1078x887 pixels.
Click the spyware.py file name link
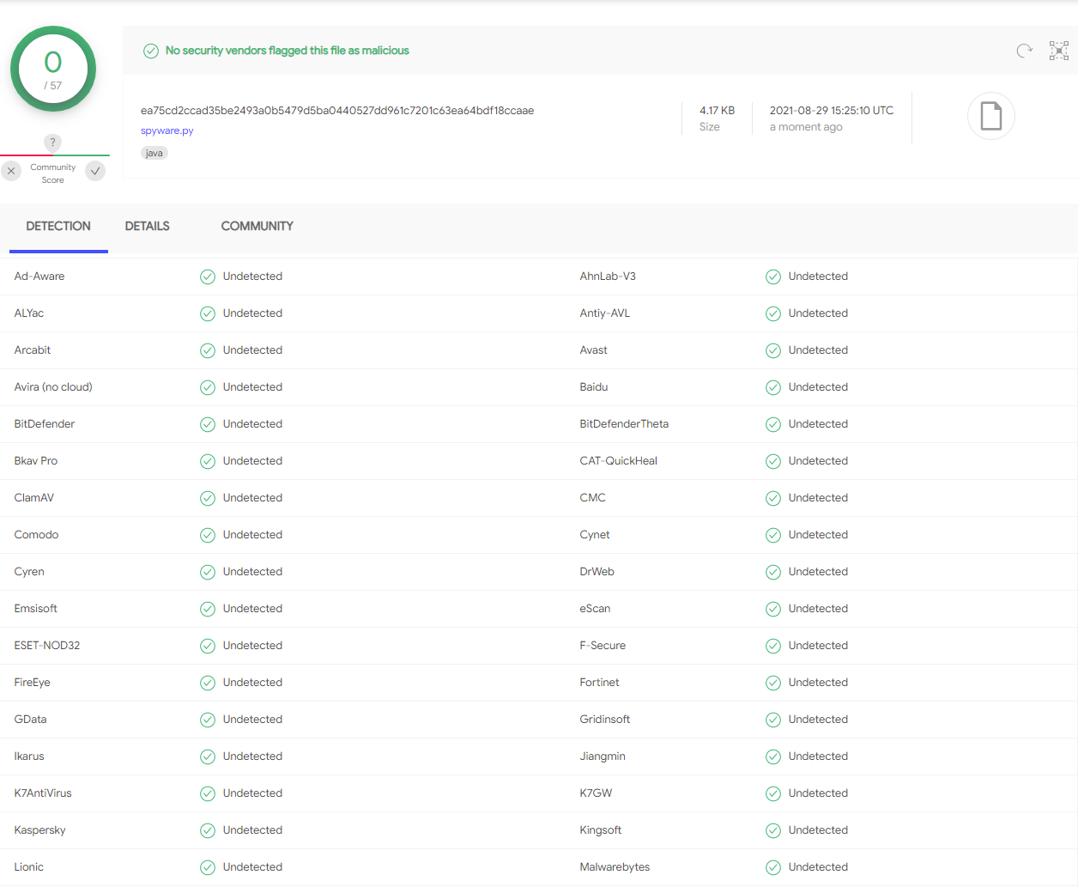[x=167, y=131]
